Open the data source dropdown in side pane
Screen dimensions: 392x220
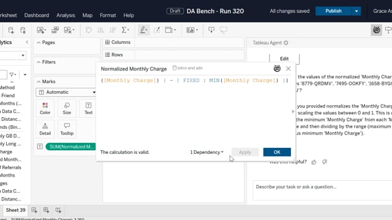23,56
